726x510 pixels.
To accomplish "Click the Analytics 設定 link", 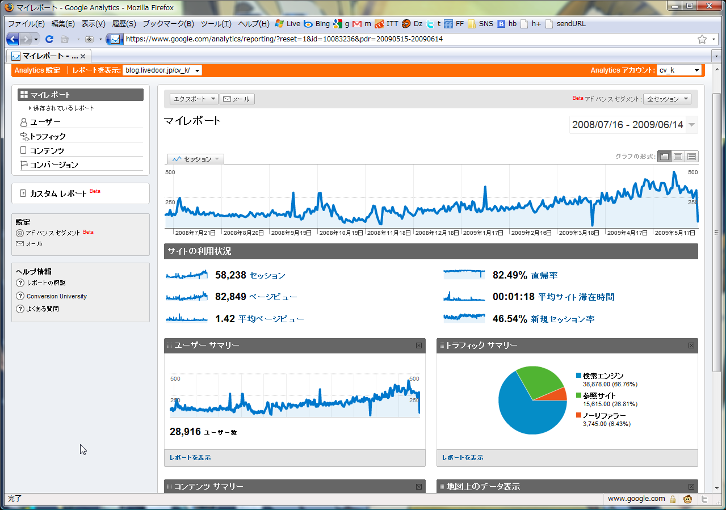I will click(37, 70).
